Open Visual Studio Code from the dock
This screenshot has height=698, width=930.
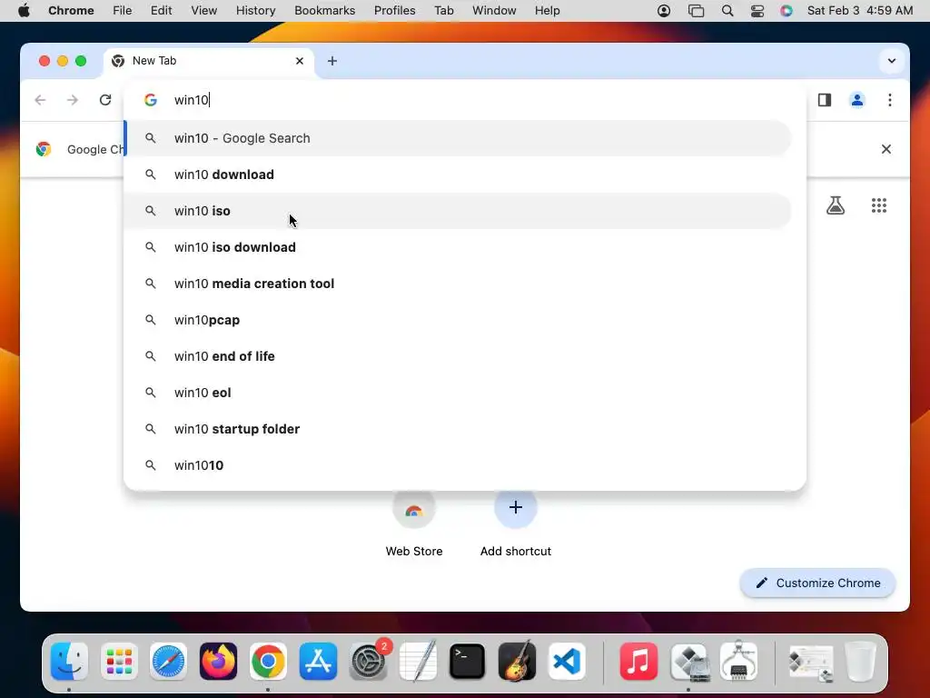[567, 662]
